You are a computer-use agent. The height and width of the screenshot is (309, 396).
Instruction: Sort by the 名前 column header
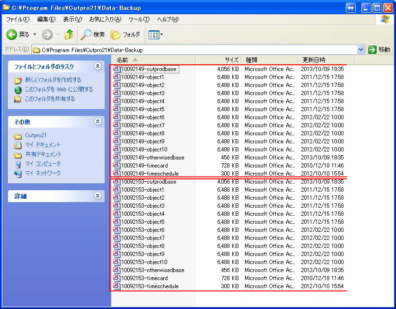click(154, 60)
